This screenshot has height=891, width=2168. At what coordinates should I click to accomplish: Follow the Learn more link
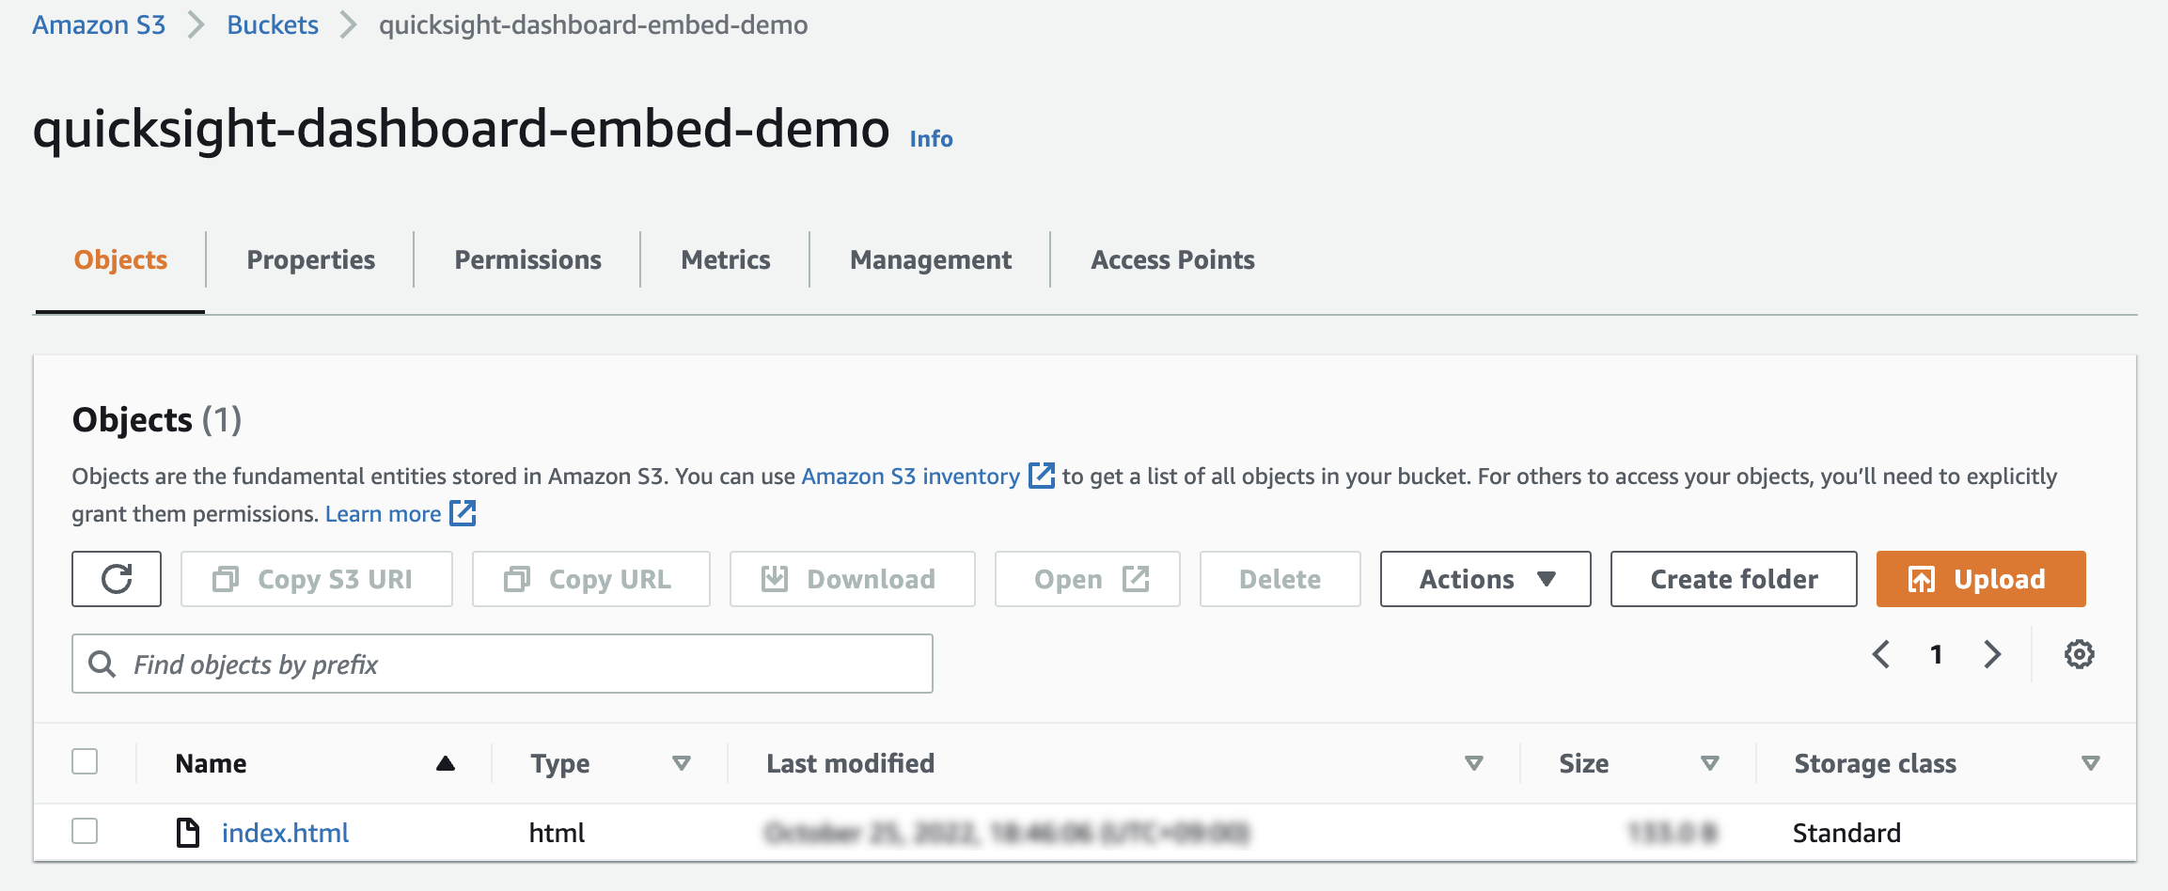[x=383, y=513]
